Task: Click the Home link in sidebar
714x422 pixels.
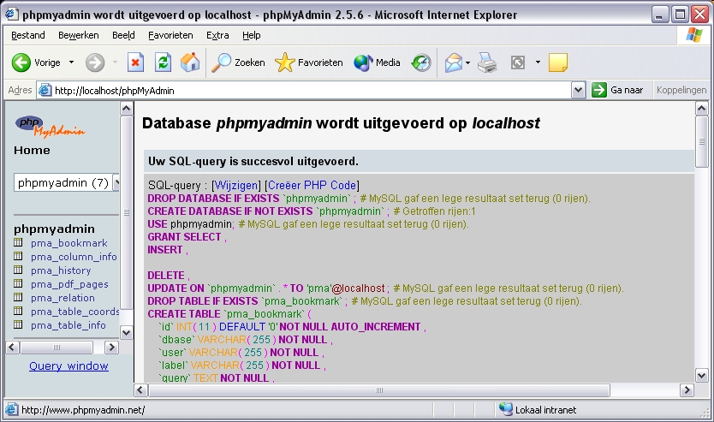Action: pyautogui.click(x=32, y=151)
